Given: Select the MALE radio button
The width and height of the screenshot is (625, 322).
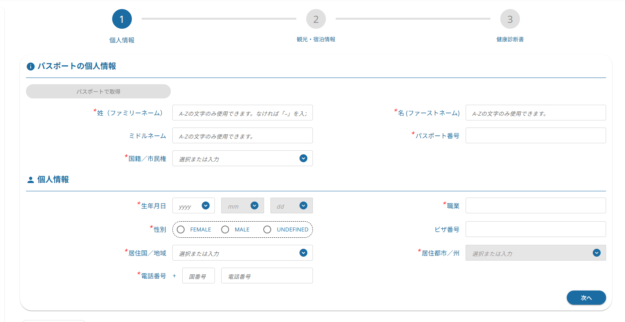Looking at the screenshot, I should coord(225,229).
